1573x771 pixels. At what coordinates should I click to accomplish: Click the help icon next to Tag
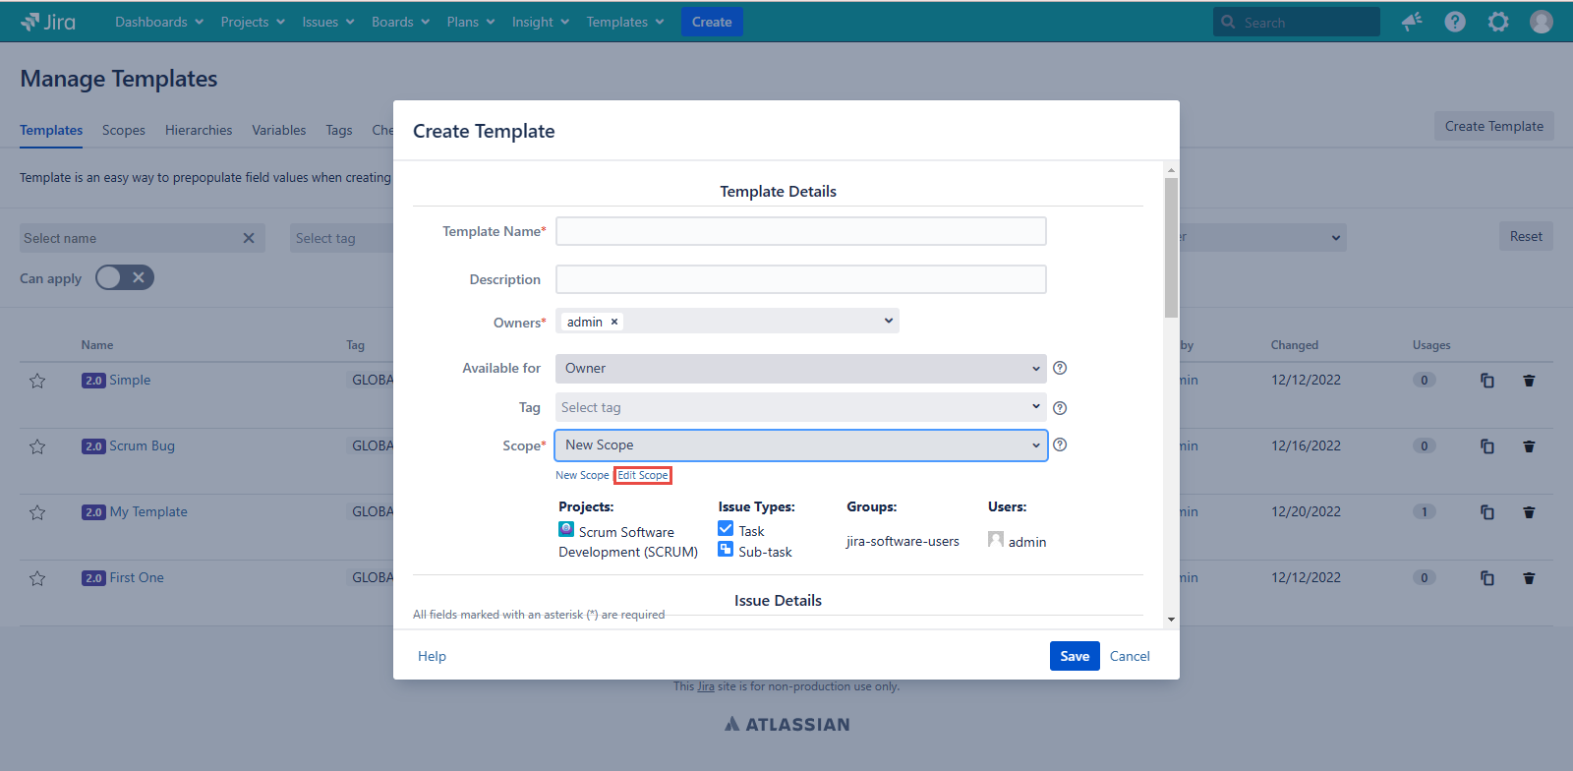1060,408
